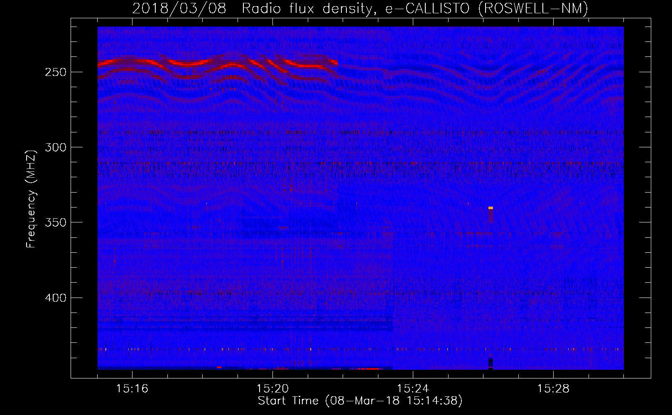672x415 pixels.
Task: Click the orange spike marker near 340 MHz
Action: click(491, 208)
